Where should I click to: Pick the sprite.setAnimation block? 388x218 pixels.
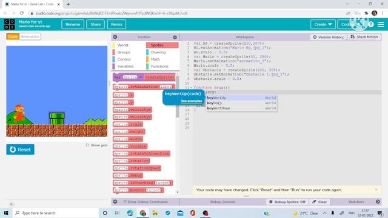[x=144, y=87]
